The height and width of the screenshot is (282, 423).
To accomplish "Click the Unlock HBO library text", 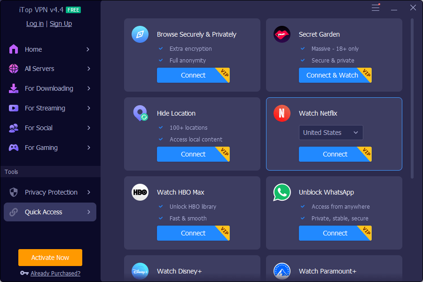I will coord(193,206).
